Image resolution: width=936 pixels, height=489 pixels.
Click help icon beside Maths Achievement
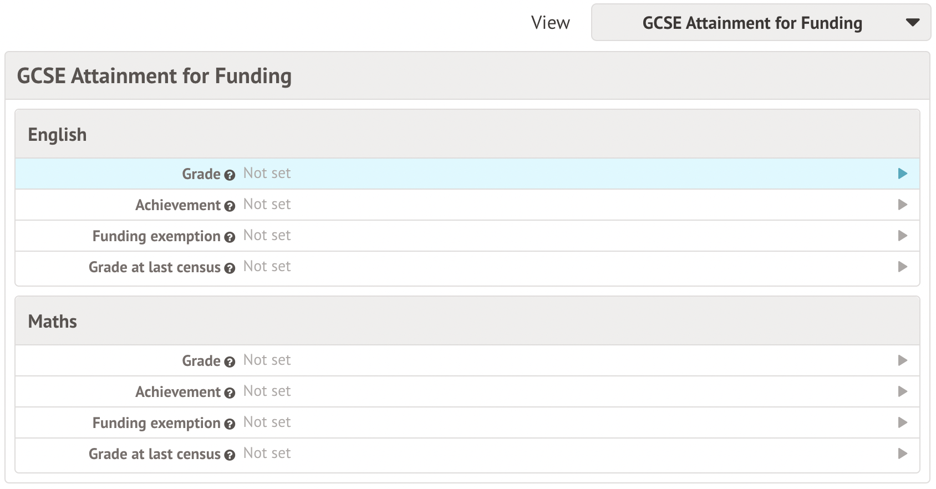pyautogui.click(x=230, y=393)
